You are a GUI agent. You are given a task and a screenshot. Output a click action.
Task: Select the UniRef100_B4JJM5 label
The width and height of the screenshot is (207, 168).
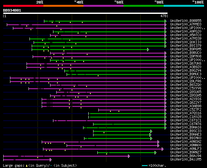tap(186, 160)
